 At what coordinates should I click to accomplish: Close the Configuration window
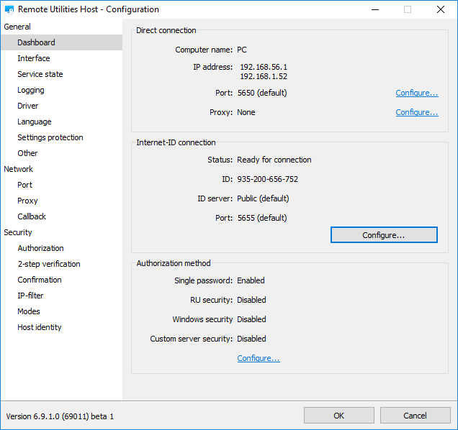(x=441, y=9)
